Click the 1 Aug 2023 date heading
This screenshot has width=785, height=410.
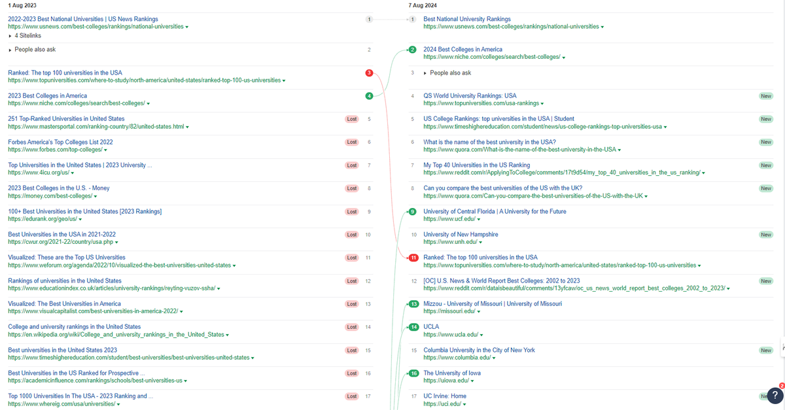click(x=24, y=5)
